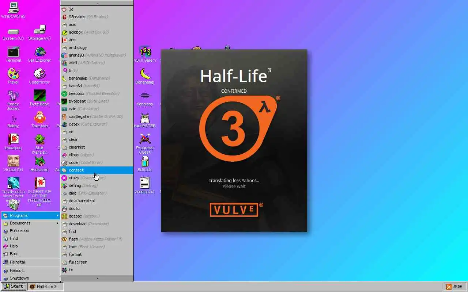Select the beepbox program entry
The width and height of the screenshot is (468, 292).
coord(97,93)
